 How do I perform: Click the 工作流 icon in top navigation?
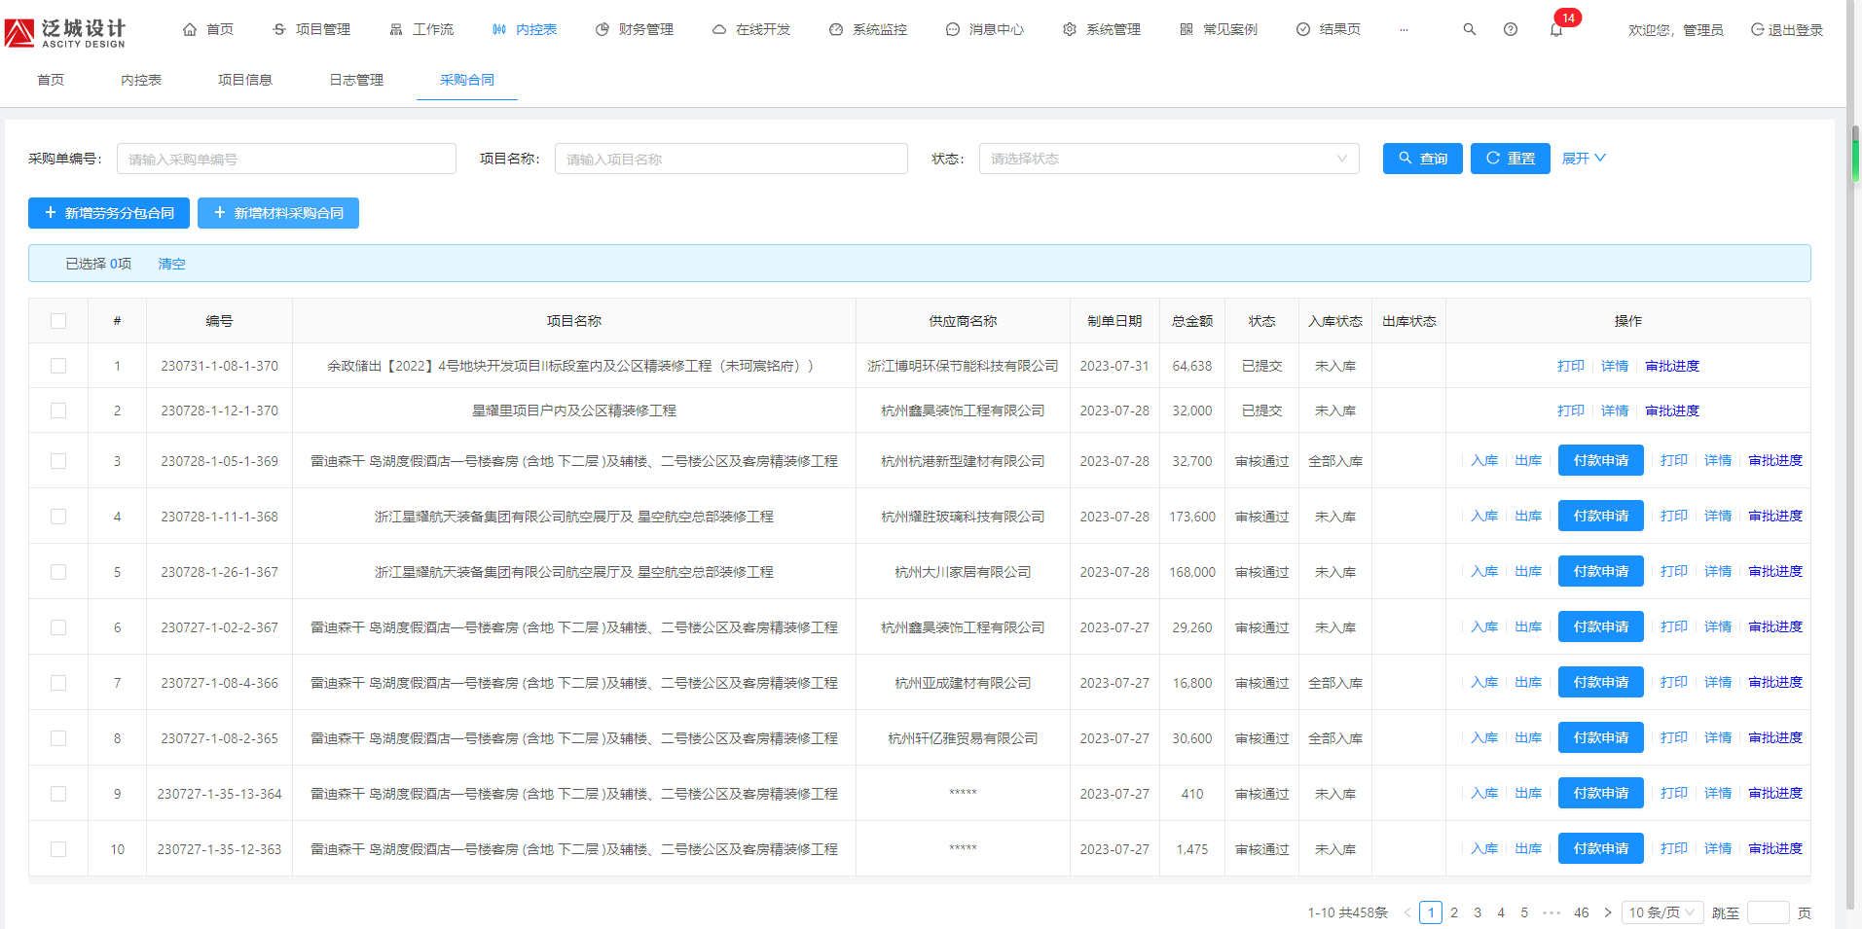[396, 29]
